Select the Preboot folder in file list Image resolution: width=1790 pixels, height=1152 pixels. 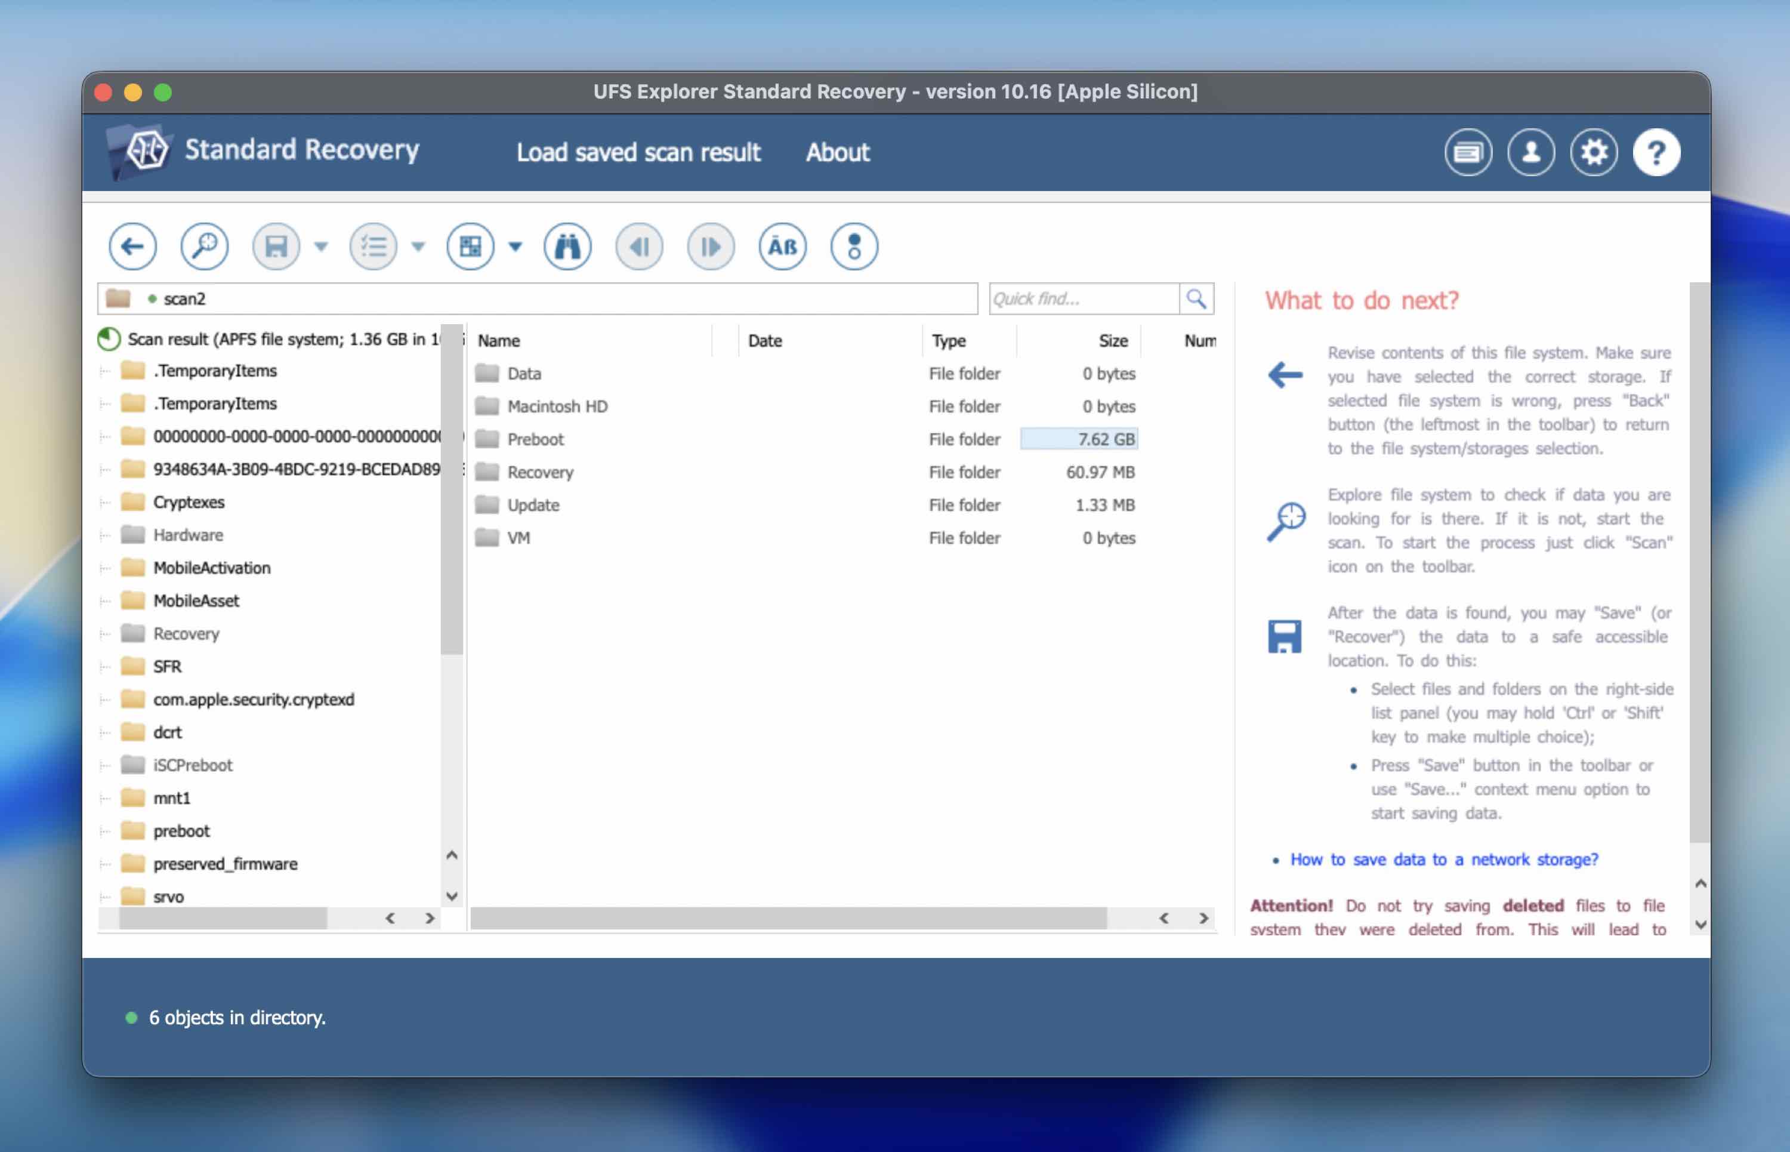click(535, 440)
